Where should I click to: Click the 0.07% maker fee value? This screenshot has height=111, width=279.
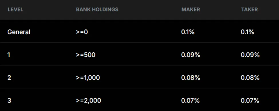tap(190, 100)
